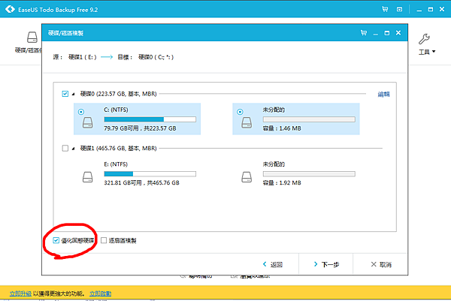
Task: Click the E: partition usage bar
Action: point(150,173)
